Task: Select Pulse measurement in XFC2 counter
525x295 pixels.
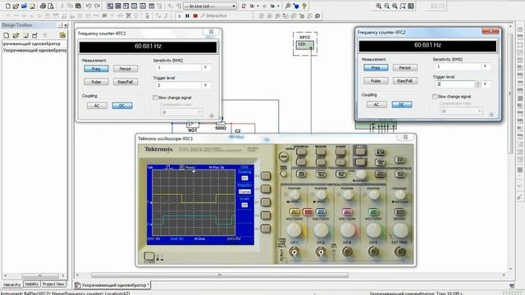Action: coord(376,81)
